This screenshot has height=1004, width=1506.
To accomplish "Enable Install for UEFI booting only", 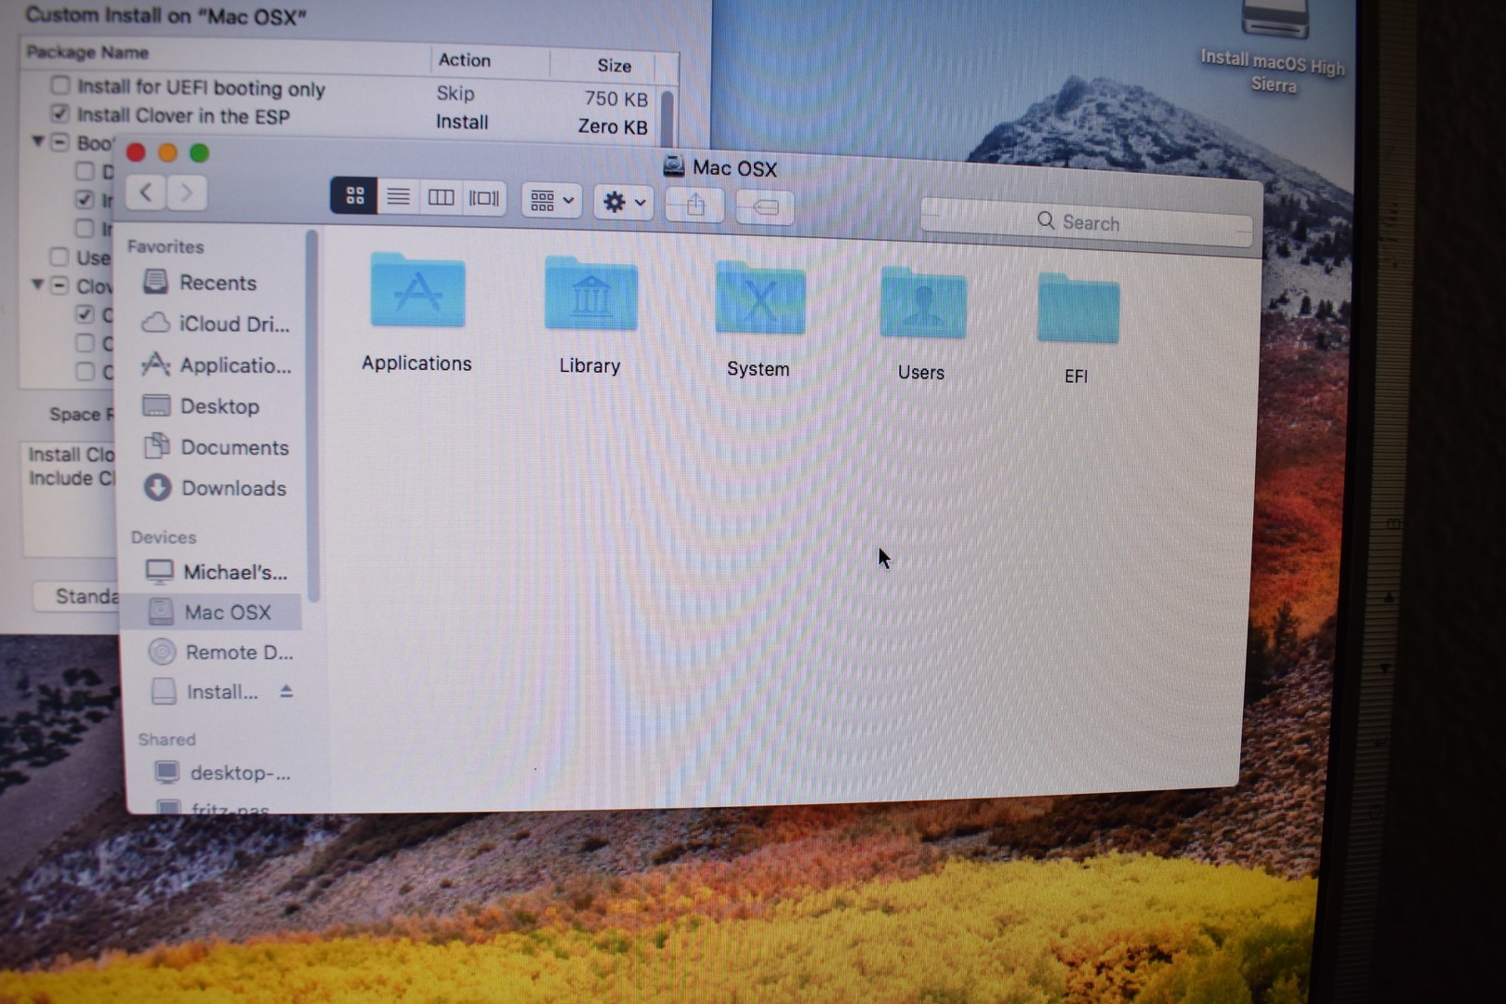I will point(60,86).
